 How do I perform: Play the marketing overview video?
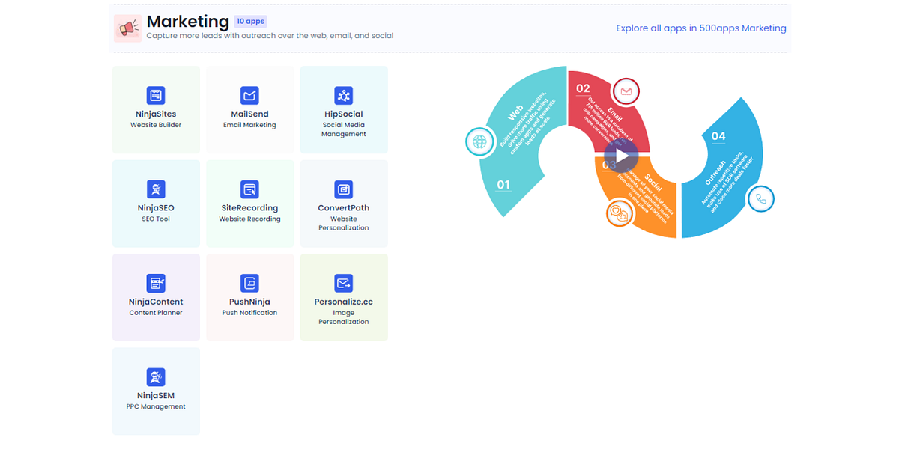tap(620, 156)
